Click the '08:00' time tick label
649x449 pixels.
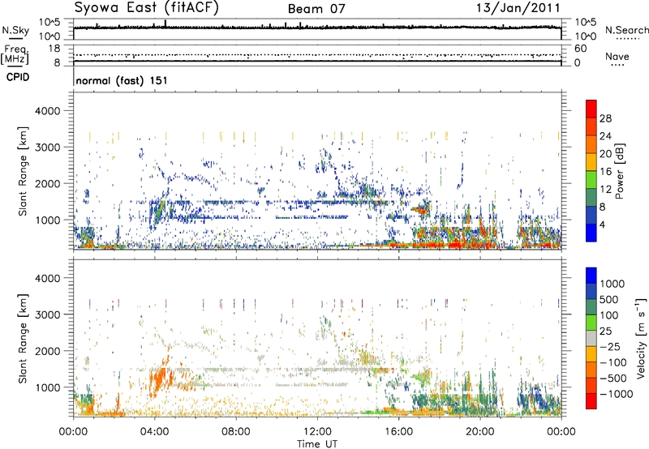[236, 432]
